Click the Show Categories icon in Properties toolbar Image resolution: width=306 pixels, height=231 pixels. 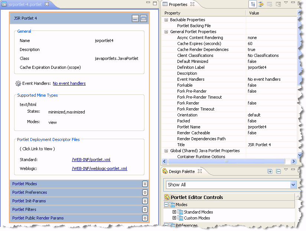click(253, 4)
